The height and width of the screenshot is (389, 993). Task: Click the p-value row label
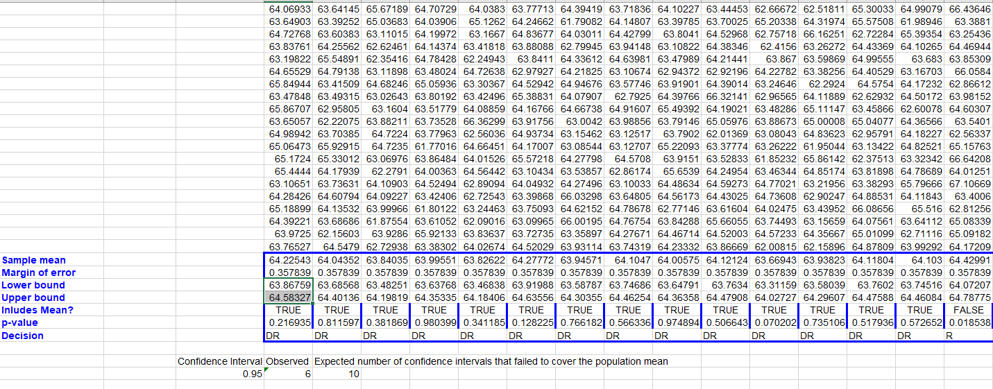click(x=20, y=322)
